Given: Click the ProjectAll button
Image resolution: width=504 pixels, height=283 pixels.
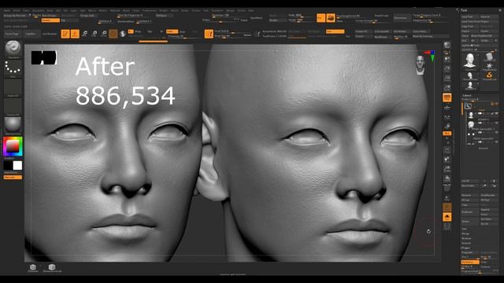Looking at the screenshot, I should (x=470, y=252).
